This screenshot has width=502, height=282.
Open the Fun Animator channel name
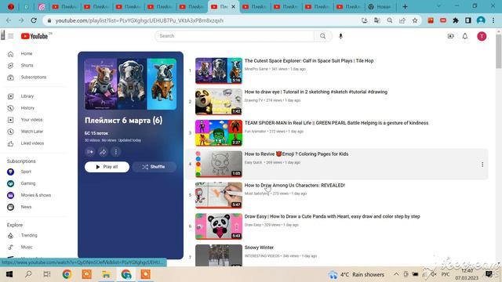(x=255, y=132)
